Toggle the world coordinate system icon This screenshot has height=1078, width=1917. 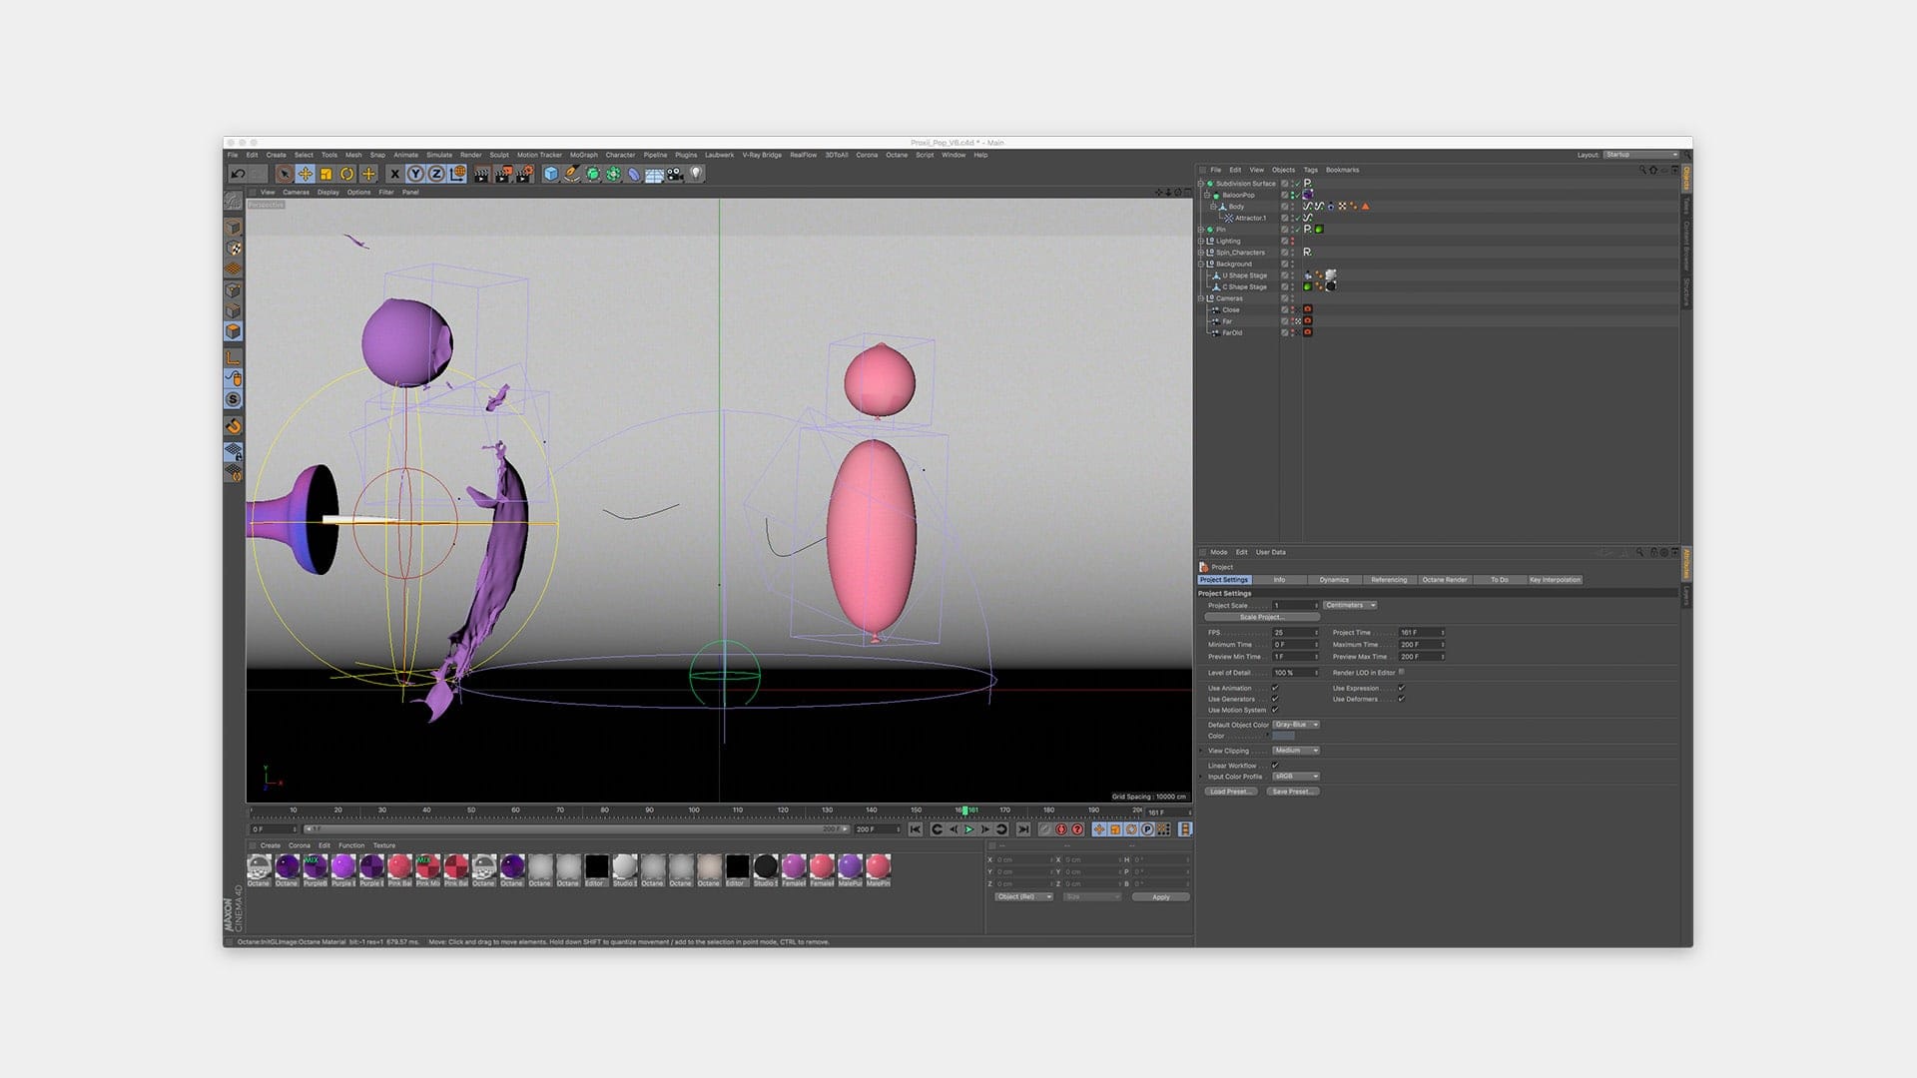pos(457,174)
